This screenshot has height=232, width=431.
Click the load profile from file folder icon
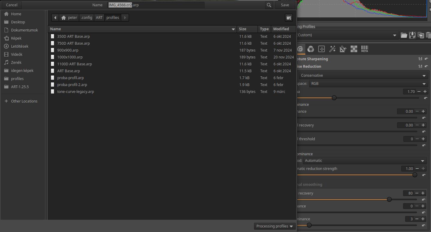click(x=404, y=35)
